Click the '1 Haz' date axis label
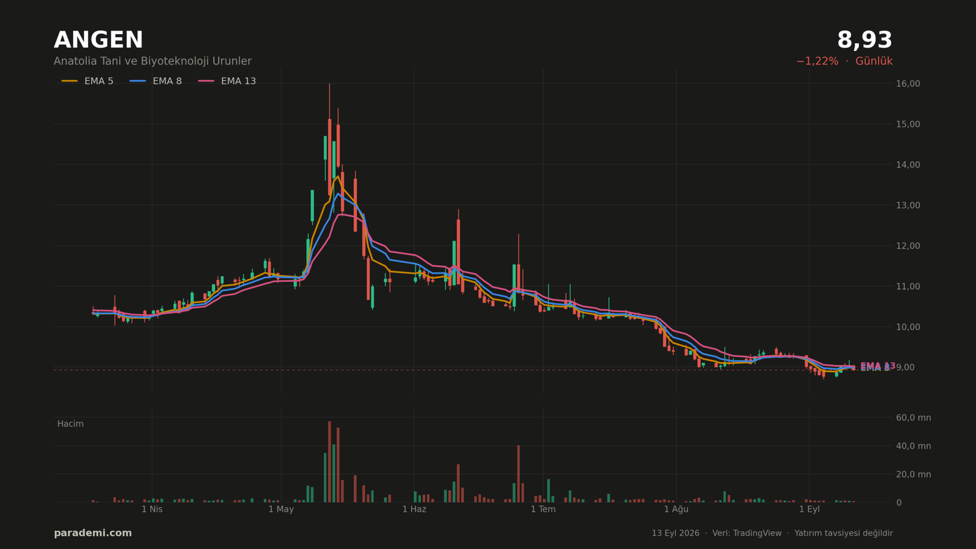Image resolution: width=976 pixels, height=549 pixels. click(414, 509)
